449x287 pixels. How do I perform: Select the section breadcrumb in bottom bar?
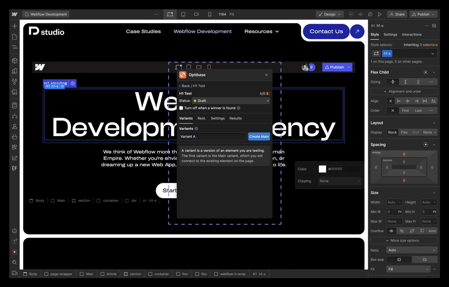pos(133,274)
